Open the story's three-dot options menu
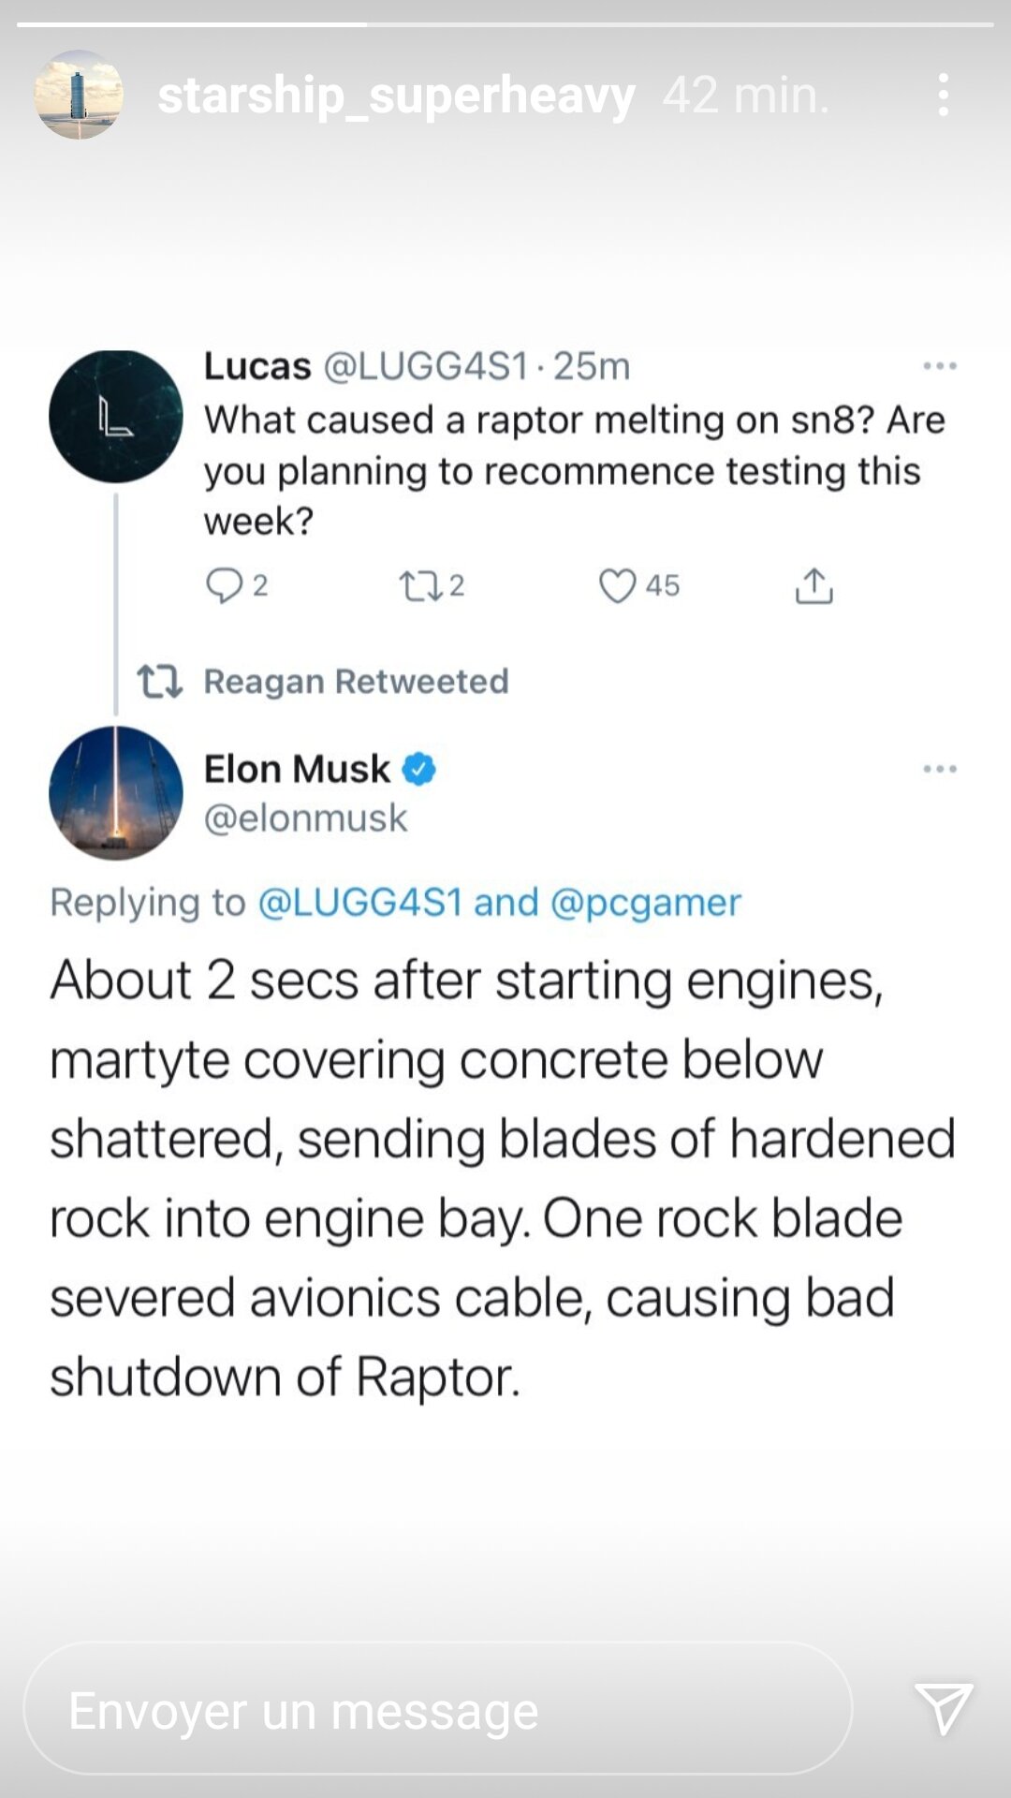Viewport: 1011px width, 1798px height. (943, 96)
